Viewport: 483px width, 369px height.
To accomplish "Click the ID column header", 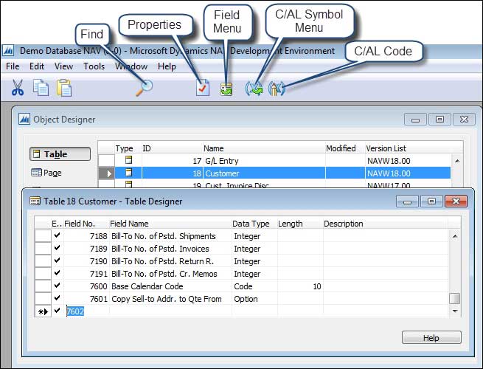I will coord(146,148).
